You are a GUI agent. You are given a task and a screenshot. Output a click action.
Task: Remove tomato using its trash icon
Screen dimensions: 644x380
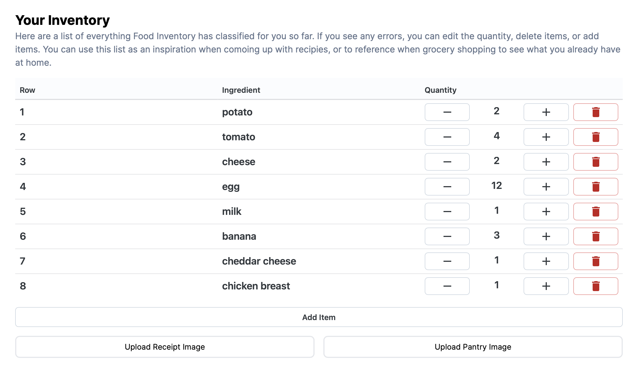(596, 137)
